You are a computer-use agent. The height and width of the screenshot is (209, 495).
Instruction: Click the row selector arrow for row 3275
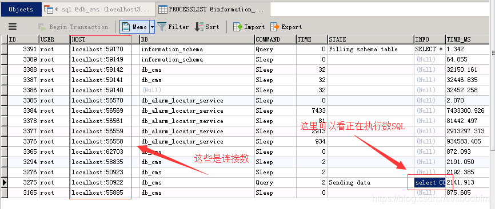point(4,182)
